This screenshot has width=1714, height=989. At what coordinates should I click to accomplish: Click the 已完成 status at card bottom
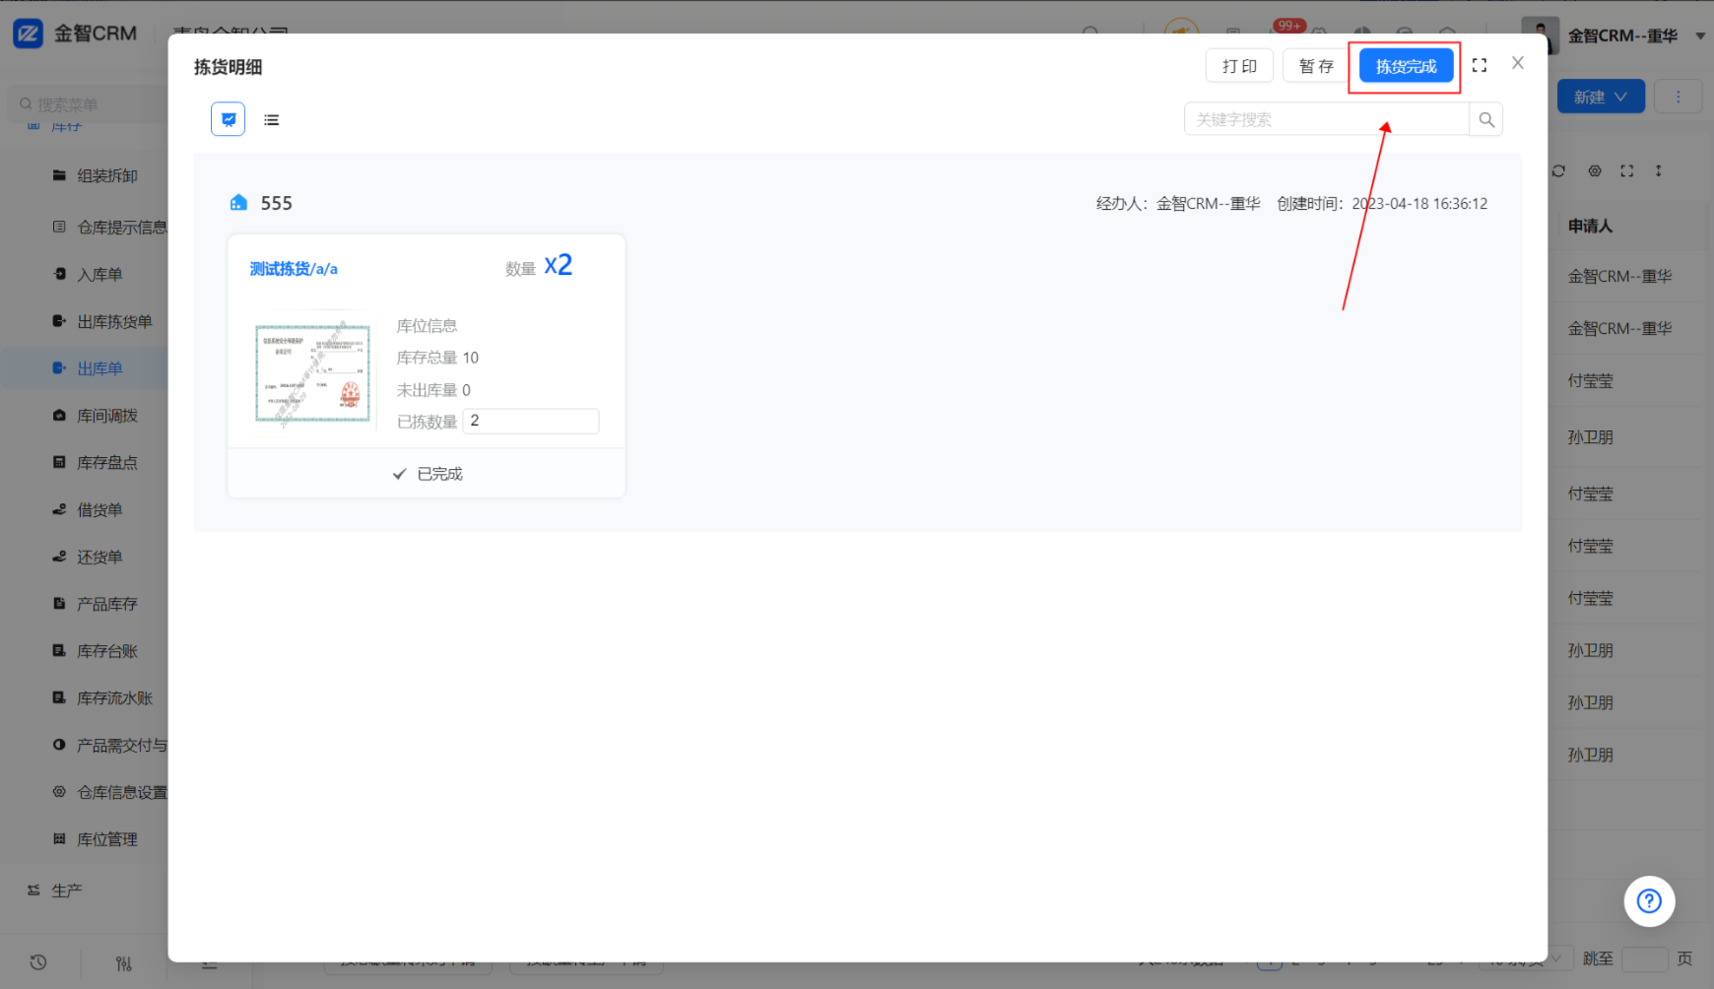[x=428, y=474]
